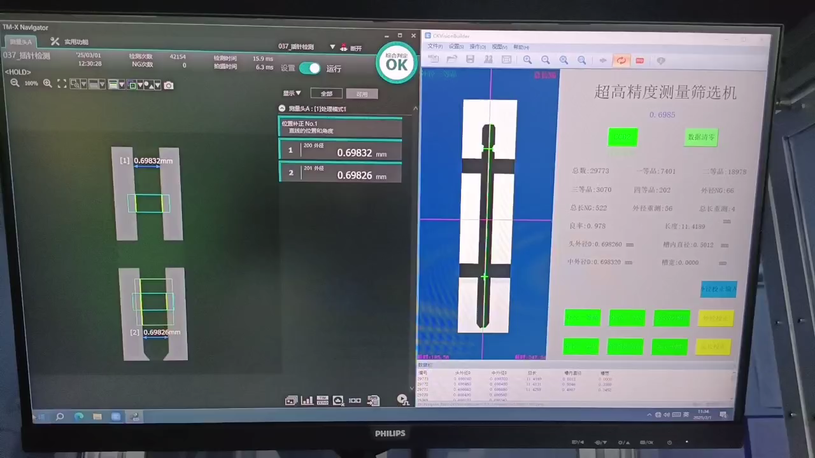Click the zoom in magnifier in TM-X Navigator
This screenshot has width=815, height=458.
point(47,83)
